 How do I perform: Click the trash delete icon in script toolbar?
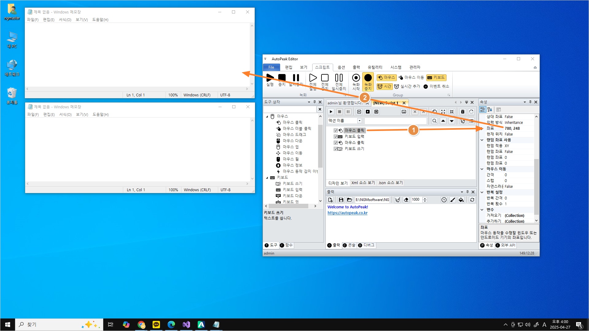[463, 112]
